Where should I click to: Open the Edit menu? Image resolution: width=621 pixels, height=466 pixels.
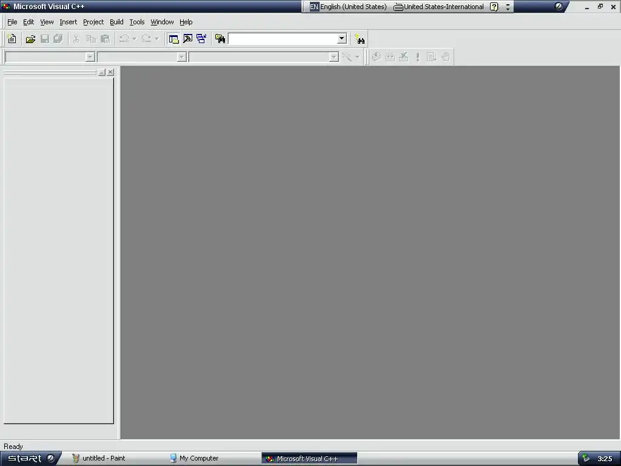pos(29,22)
